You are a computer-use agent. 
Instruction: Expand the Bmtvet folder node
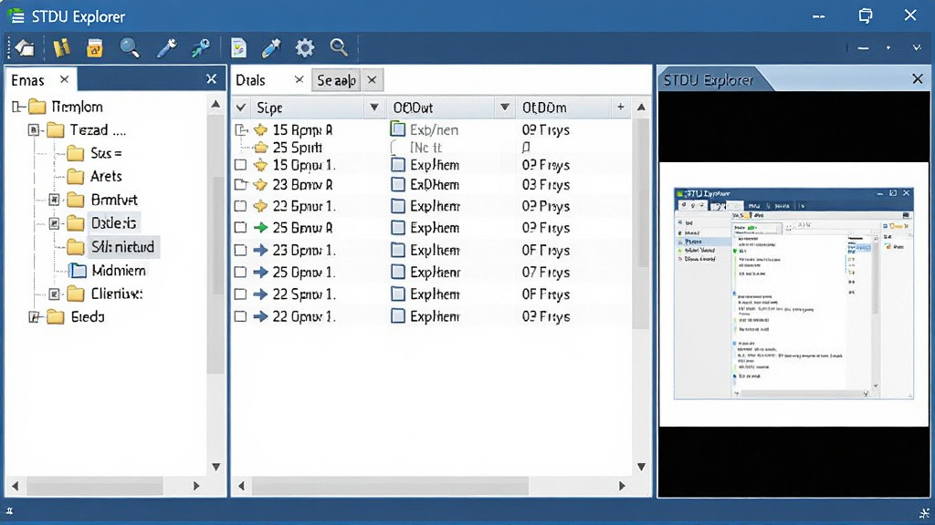54,200
